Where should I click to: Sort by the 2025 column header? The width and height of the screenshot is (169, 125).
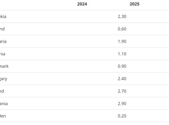[x=135, y=4]
